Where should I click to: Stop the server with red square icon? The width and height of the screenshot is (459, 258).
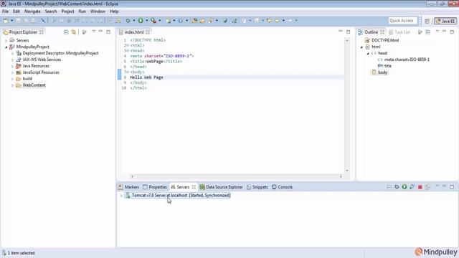pyautogui.click(x=420, y=187)
